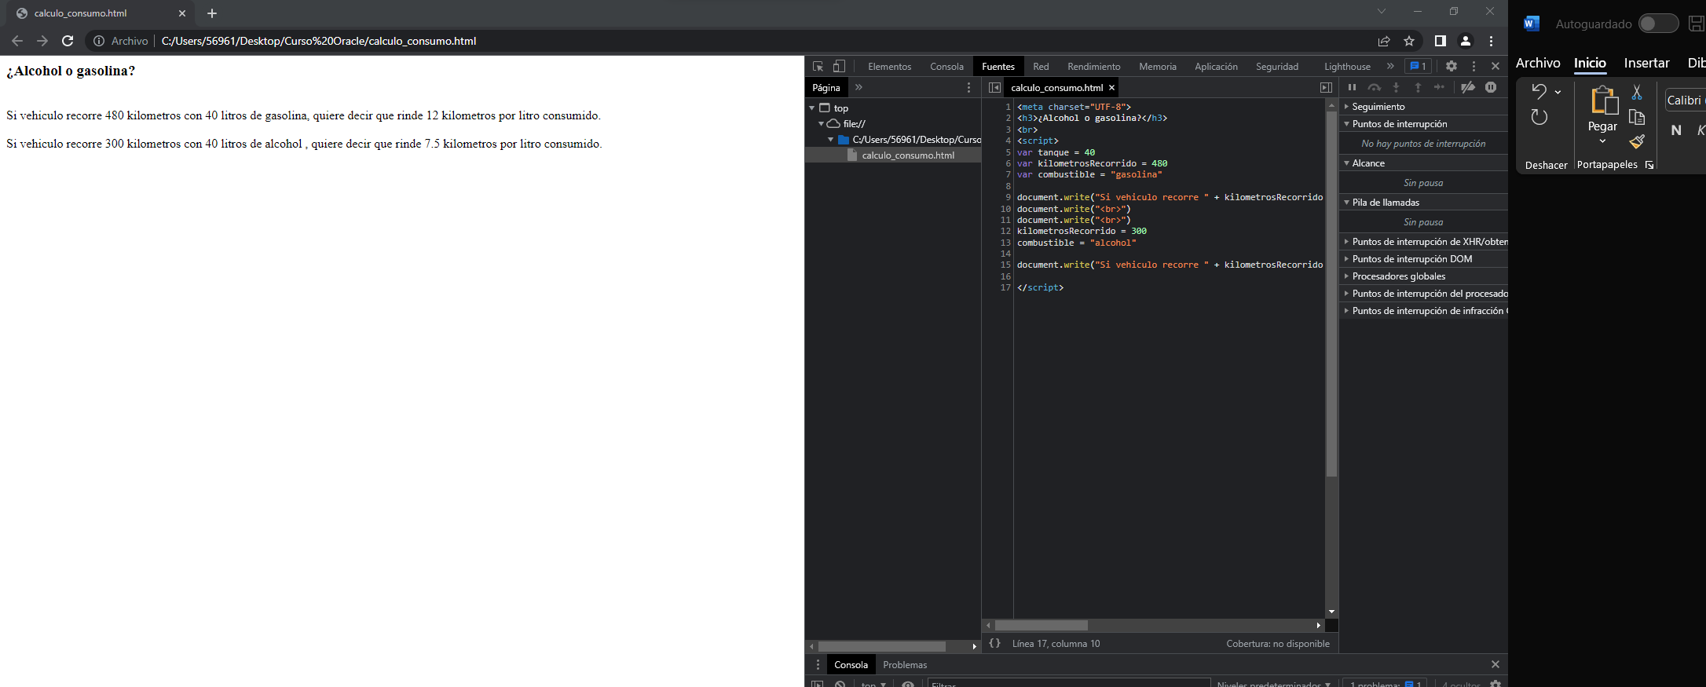Toggle deactivate breakpoints icon
The width and height of the screenshot is (1706, 687).
pos(1468,87)
